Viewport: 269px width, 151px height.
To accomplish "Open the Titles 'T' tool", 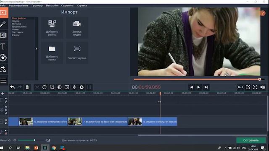I will (x=3, y=47).
